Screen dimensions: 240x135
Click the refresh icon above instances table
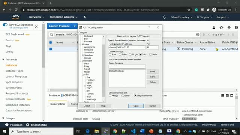(x=221, y=27)
